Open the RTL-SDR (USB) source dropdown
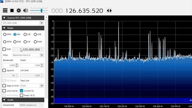 coord(42,23)
